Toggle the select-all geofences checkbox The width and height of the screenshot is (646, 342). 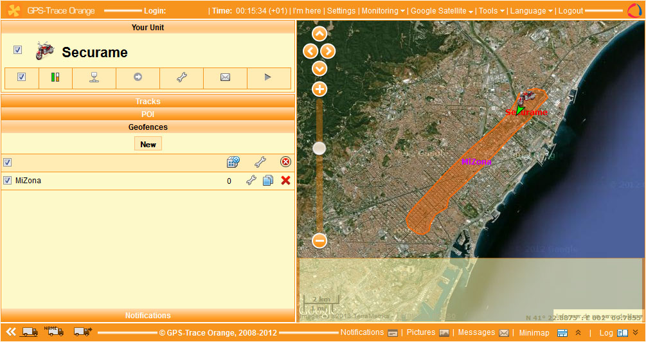pos(8,163)
